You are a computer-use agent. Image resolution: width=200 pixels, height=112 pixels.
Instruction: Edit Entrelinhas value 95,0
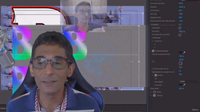pyautogui.click(x=180, y=10)
